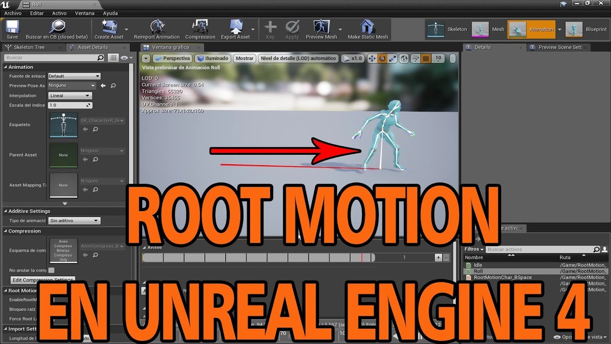Viewport: 611px width, 344px height.
Task: Select the translate gizmo tool in viewport
Action: (x=372, y=58)
